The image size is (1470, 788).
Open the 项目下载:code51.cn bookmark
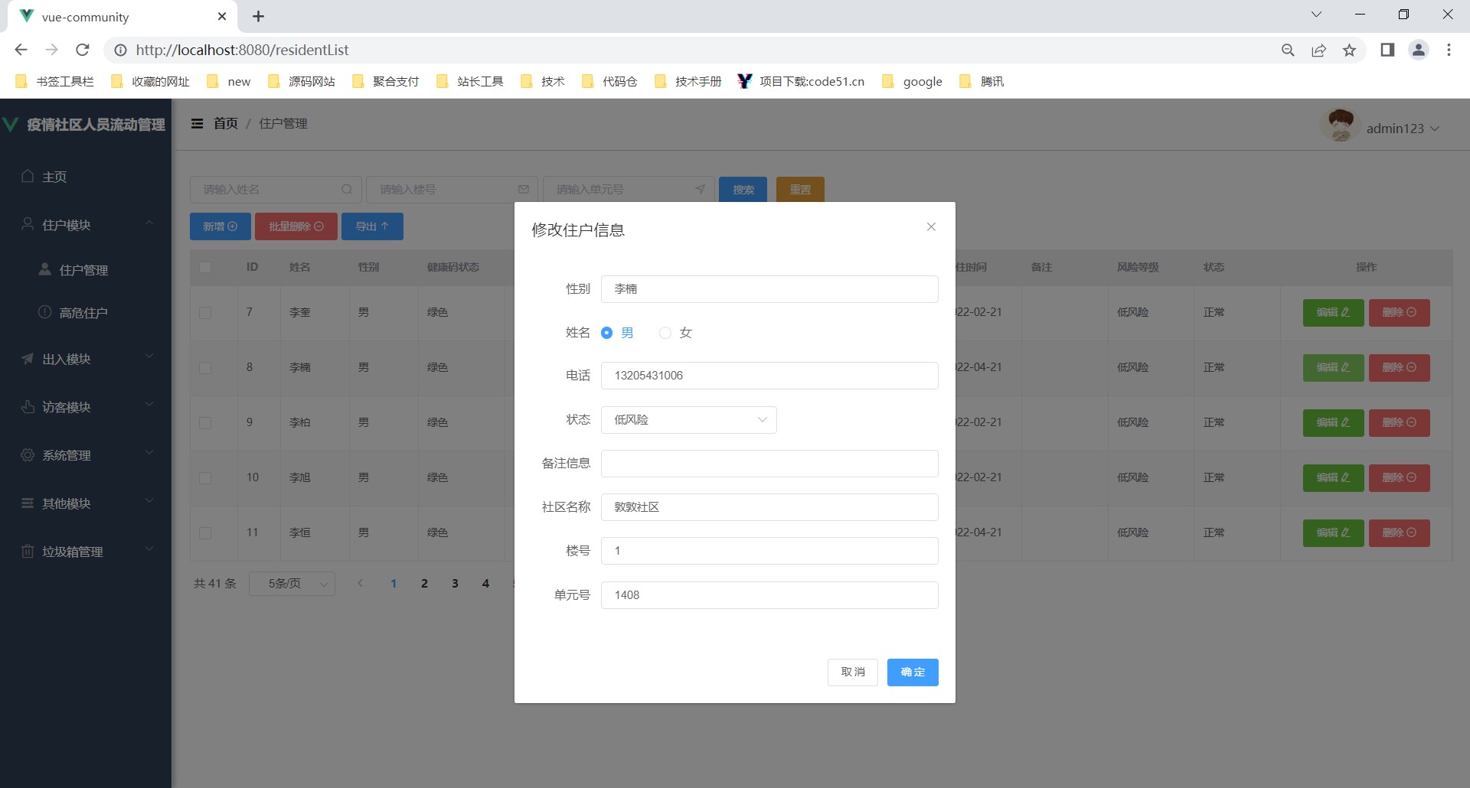pyautogui.click(x=801, y=81)
